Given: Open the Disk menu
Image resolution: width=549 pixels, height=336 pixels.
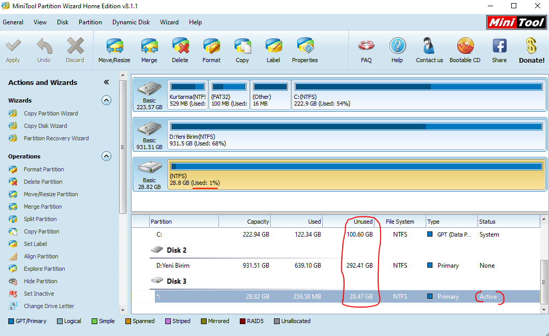Looking at the screenshot, I should (x=63, y=22).
